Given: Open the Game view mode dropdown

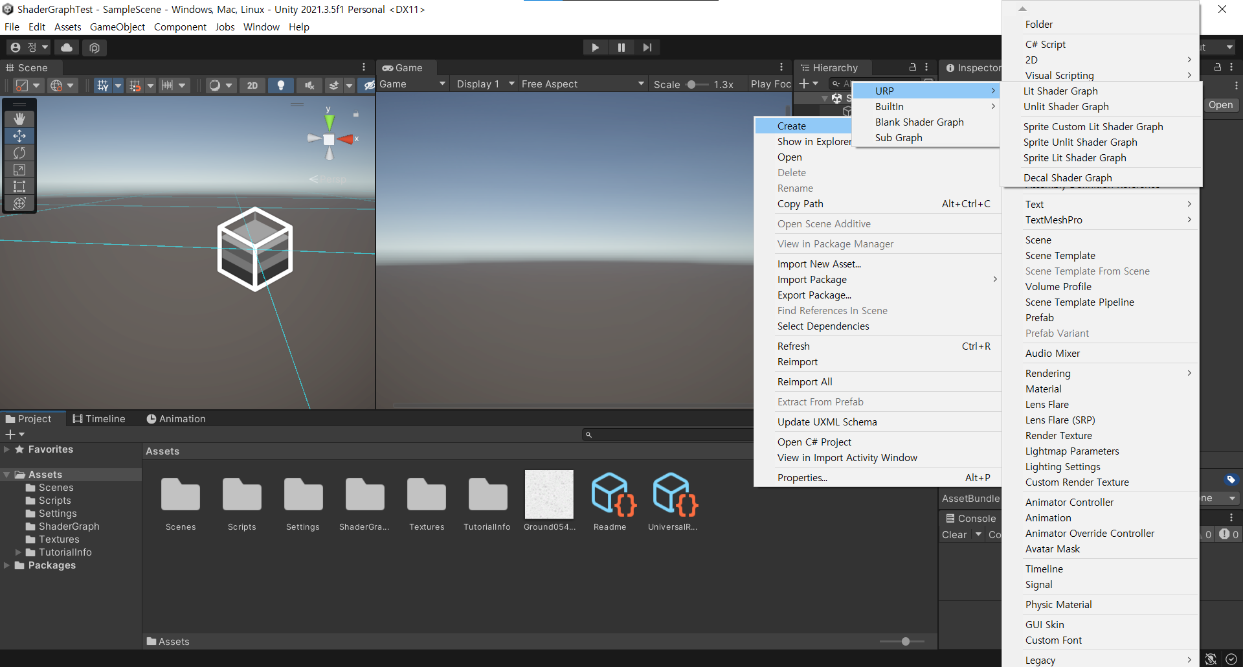Looking at the screenshot, I should click(x=412, y=84).
